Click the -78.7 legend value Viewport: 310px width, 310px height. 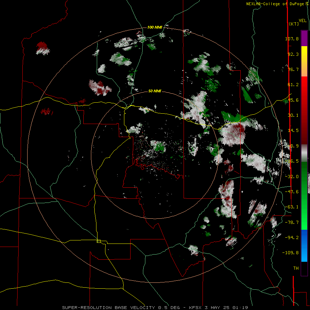(x=292, y=223)
